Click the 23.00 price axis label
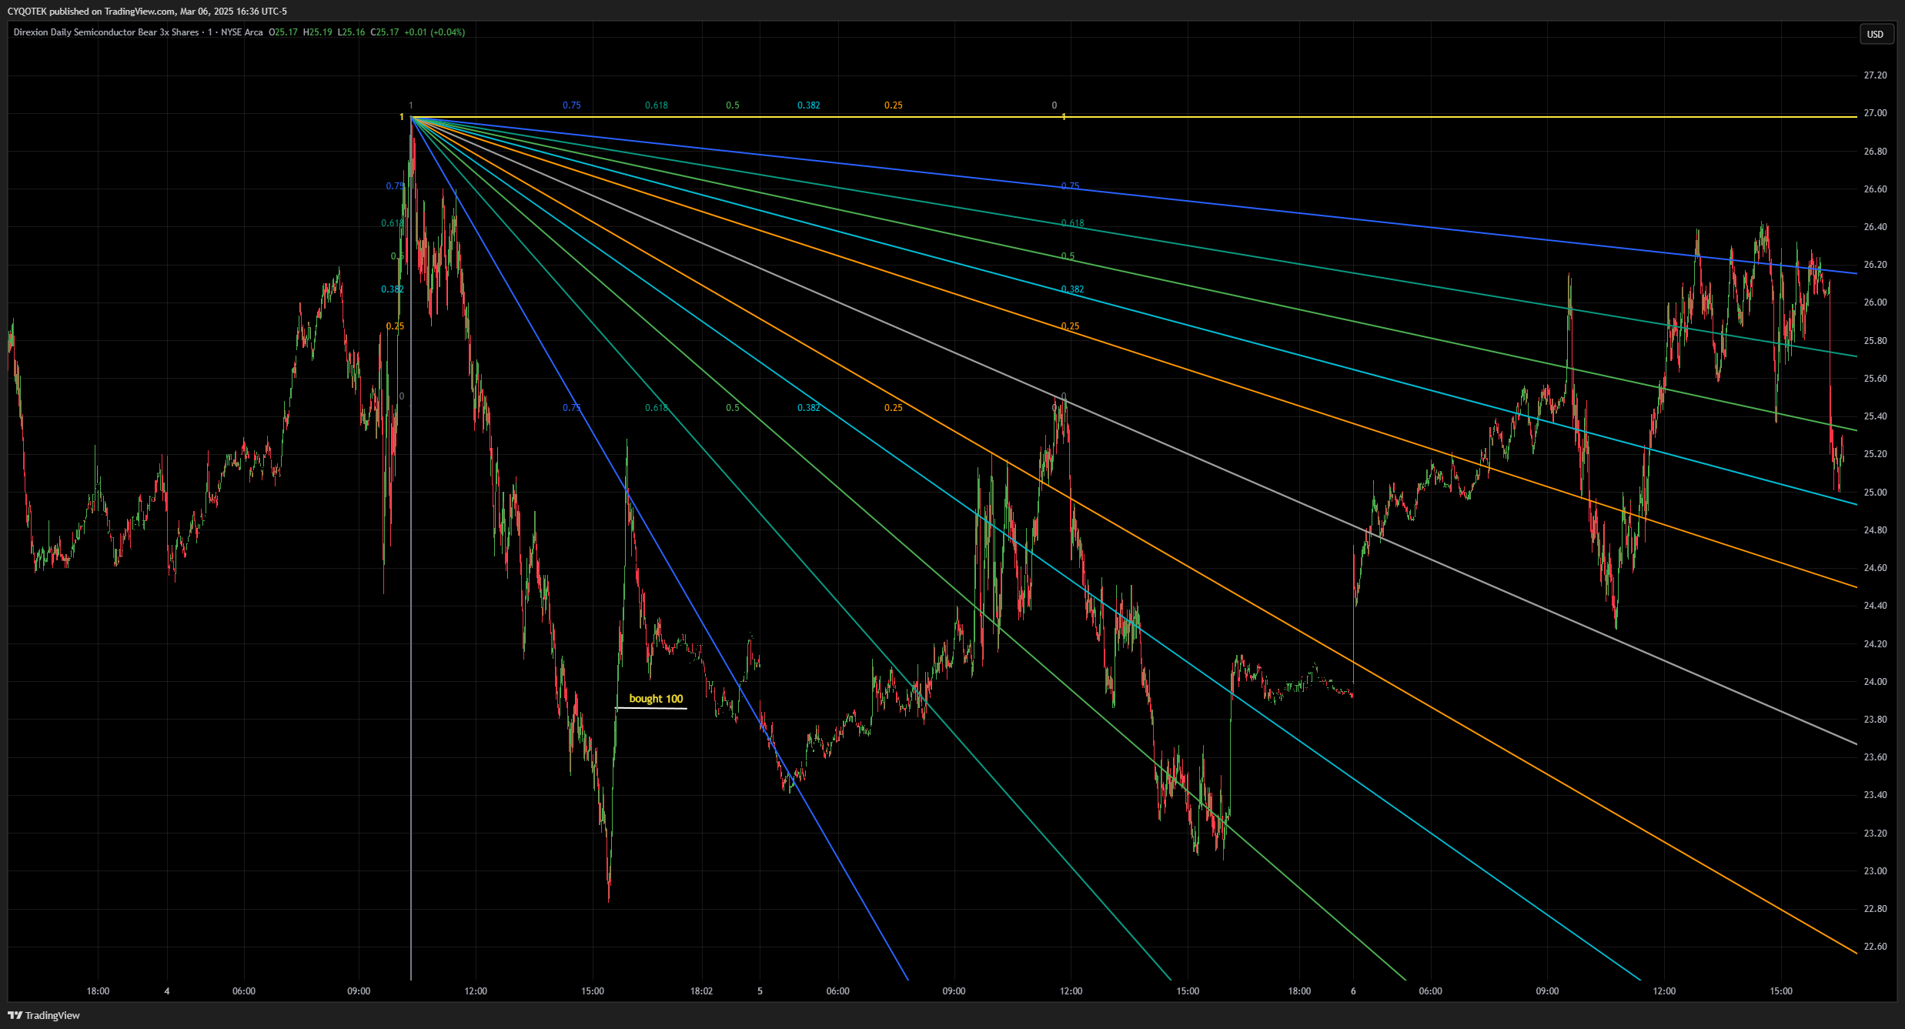Screen dimensions: 1905x1029 (1875, 871)
